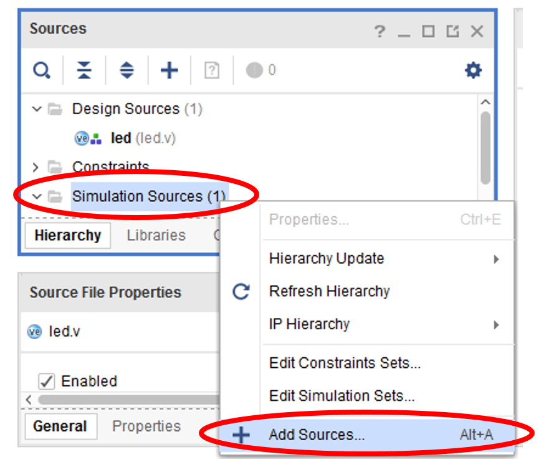The image size is (549, 462).
Task: Collapse all sources in the hierarchy
Action: (x=84, y=70)
